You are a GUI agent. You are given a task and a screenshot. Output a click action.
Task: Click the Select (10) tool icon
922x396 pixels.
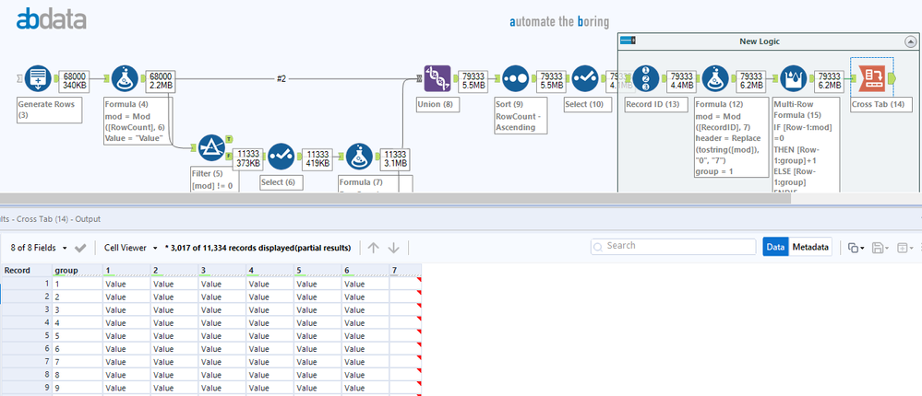585,78
